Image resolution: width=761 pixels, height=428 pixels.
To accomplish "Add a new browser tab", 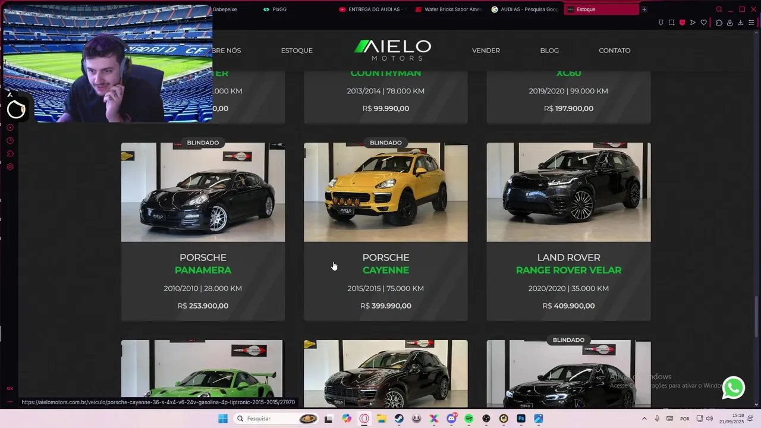I will 644,9.
